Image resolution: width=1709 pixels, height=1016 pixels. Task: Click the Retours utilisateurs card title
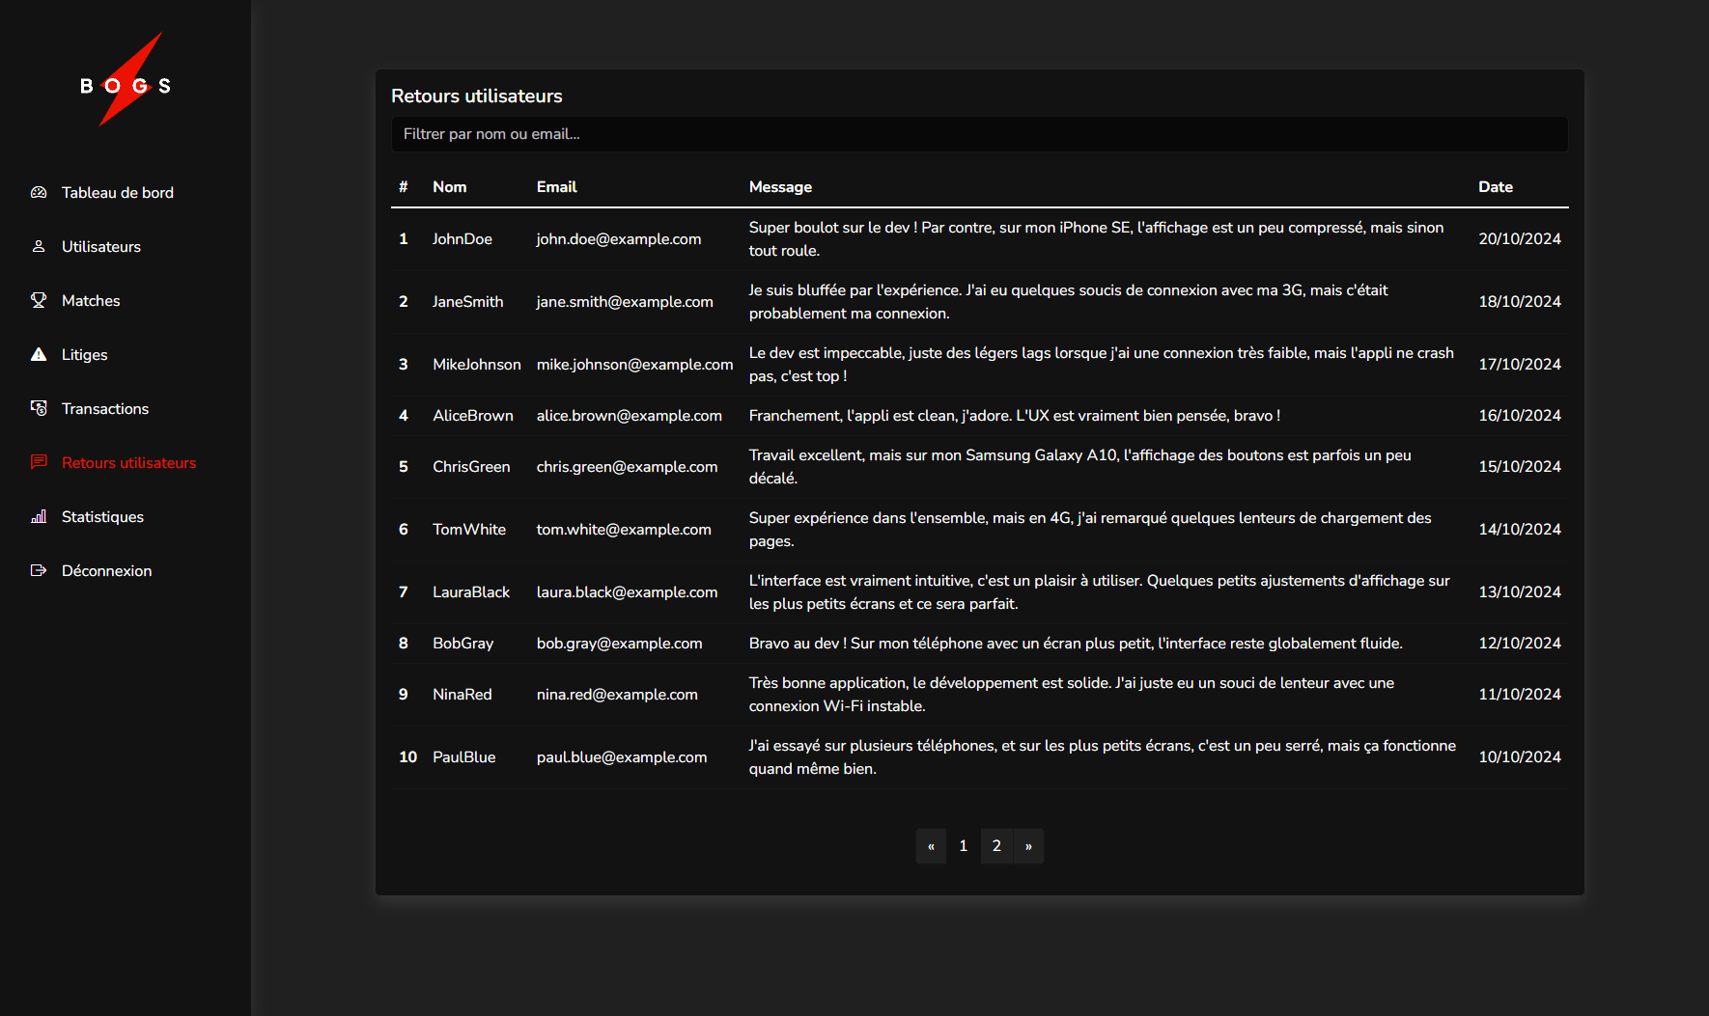pos(477,96)
